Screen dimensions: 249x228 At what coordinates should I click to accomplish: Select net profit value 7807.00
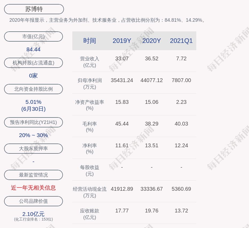point(181,80)
